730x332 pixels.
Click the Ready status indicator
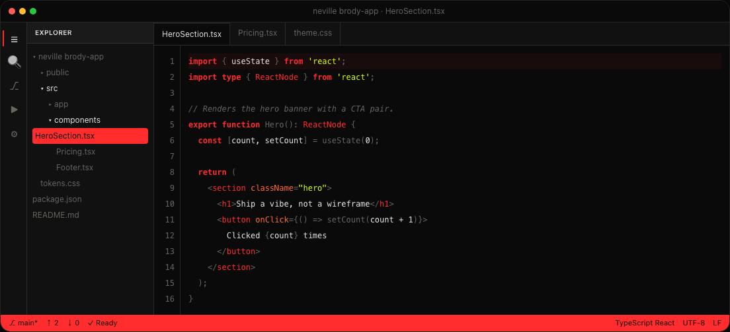pos(102,323)
